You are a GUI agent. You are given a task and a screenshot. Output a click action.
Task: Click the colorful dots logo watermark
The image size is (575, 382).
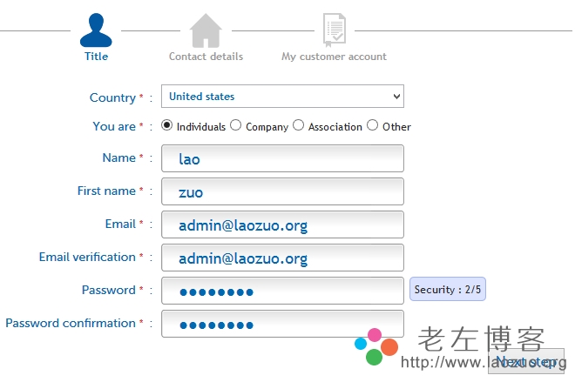376,346
